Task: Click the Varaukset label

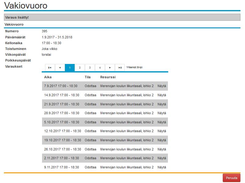Action: pyautogui.click(x=14, y=66)
